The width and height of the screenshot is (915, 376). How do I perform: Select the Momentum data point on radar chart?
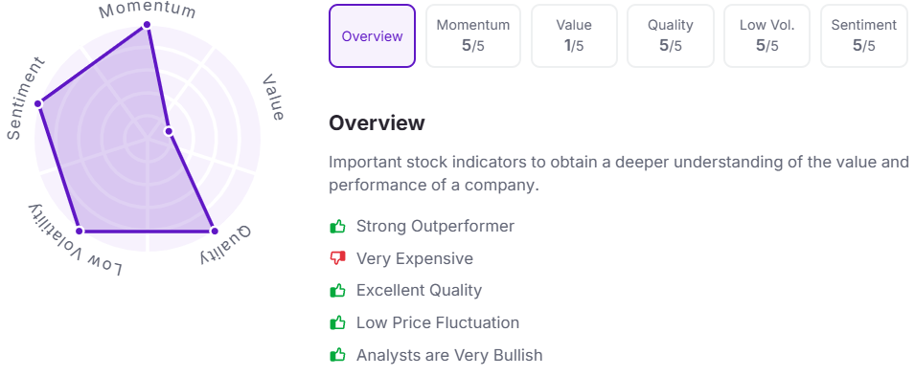[147, 25]
